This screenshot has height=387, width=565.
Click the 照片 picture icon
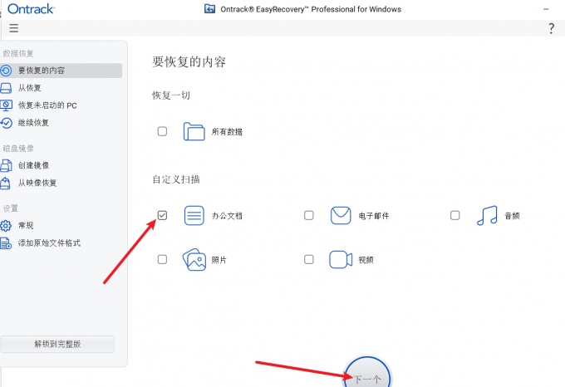pos(194,260)
